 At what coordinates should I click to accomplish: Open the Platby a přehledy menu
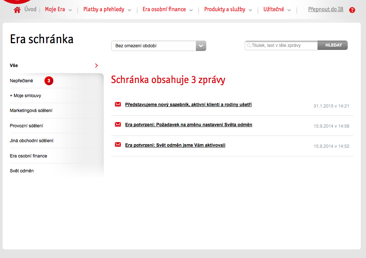click(x=104, y=9)
